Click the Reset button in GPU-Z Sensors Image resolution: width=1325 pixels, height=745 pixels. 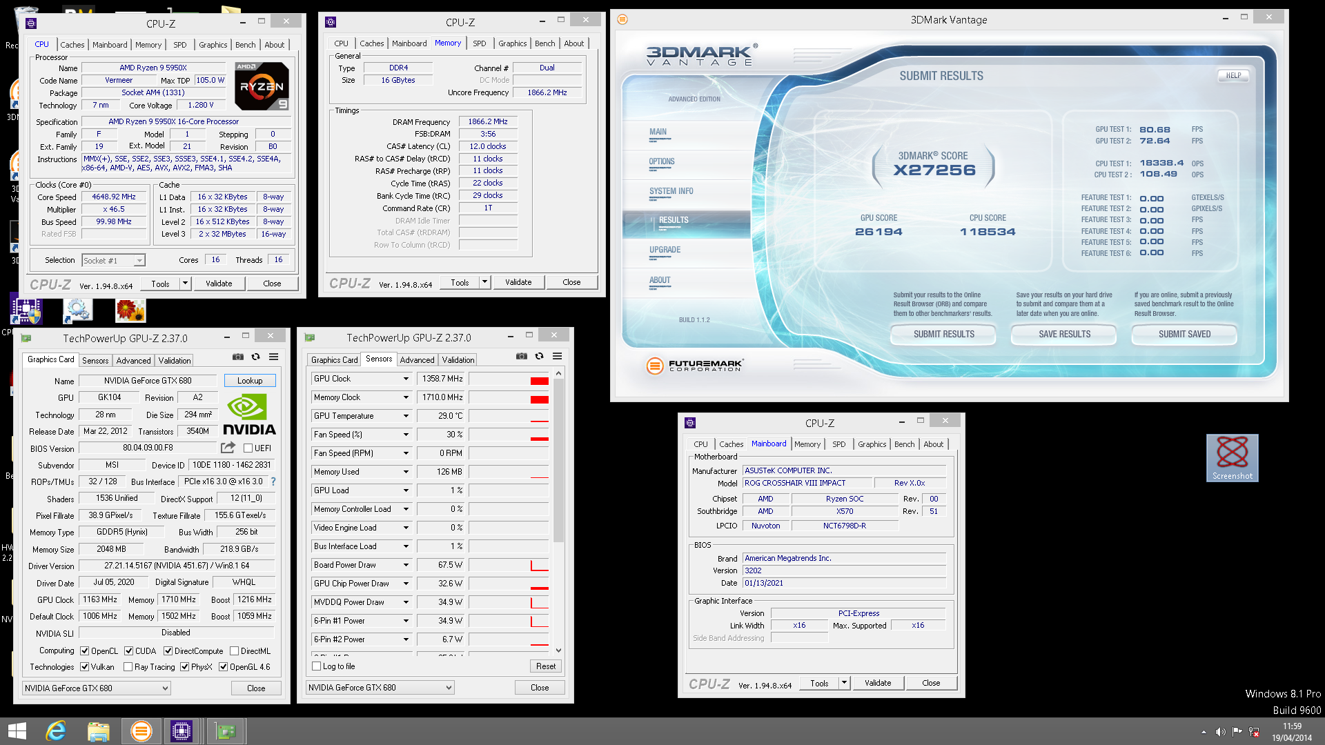click(545, 666)
